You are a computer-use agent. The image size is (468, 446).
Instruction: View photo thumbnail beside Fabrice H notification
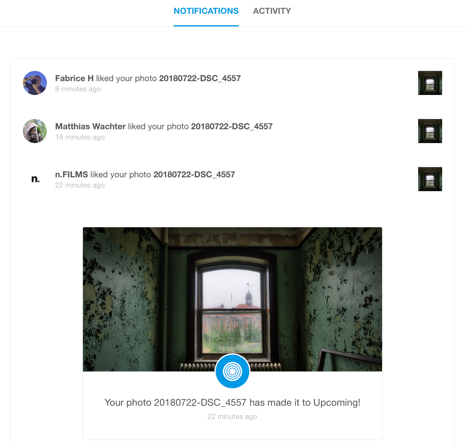(430, 83)
